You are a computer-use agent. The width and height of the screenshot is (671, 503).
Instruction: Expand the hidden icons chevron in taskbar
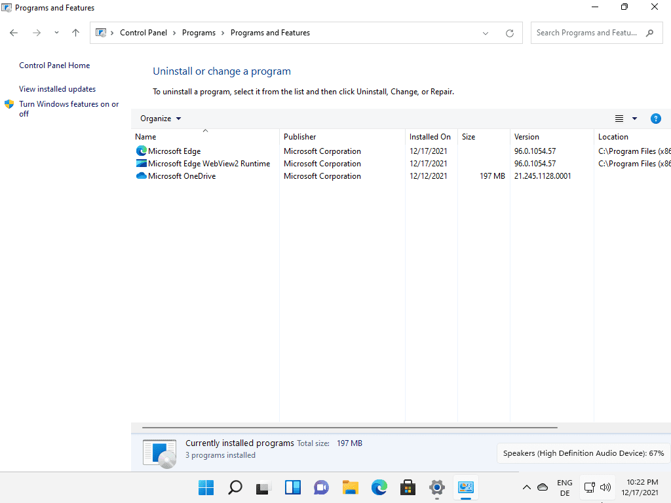pyautogui.click(x=526, y=487)
